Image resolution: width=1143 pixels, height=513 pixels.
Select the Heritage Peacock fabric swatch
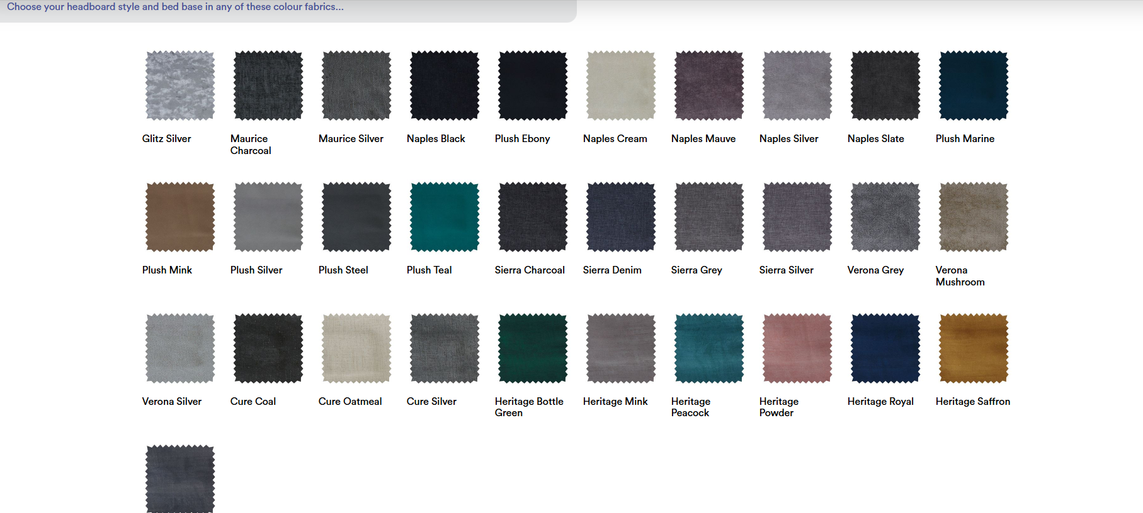coord(709,348)
